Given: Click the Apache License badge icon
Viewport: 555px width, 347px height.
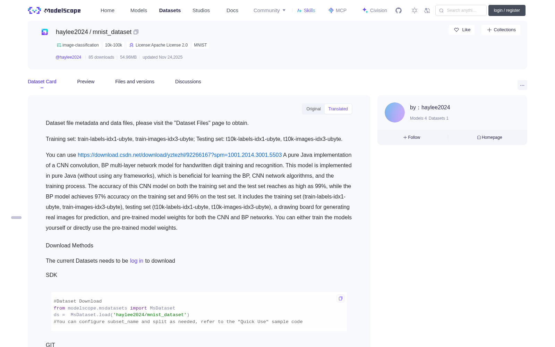Looking at the screenshot, I should coord(131,45).
